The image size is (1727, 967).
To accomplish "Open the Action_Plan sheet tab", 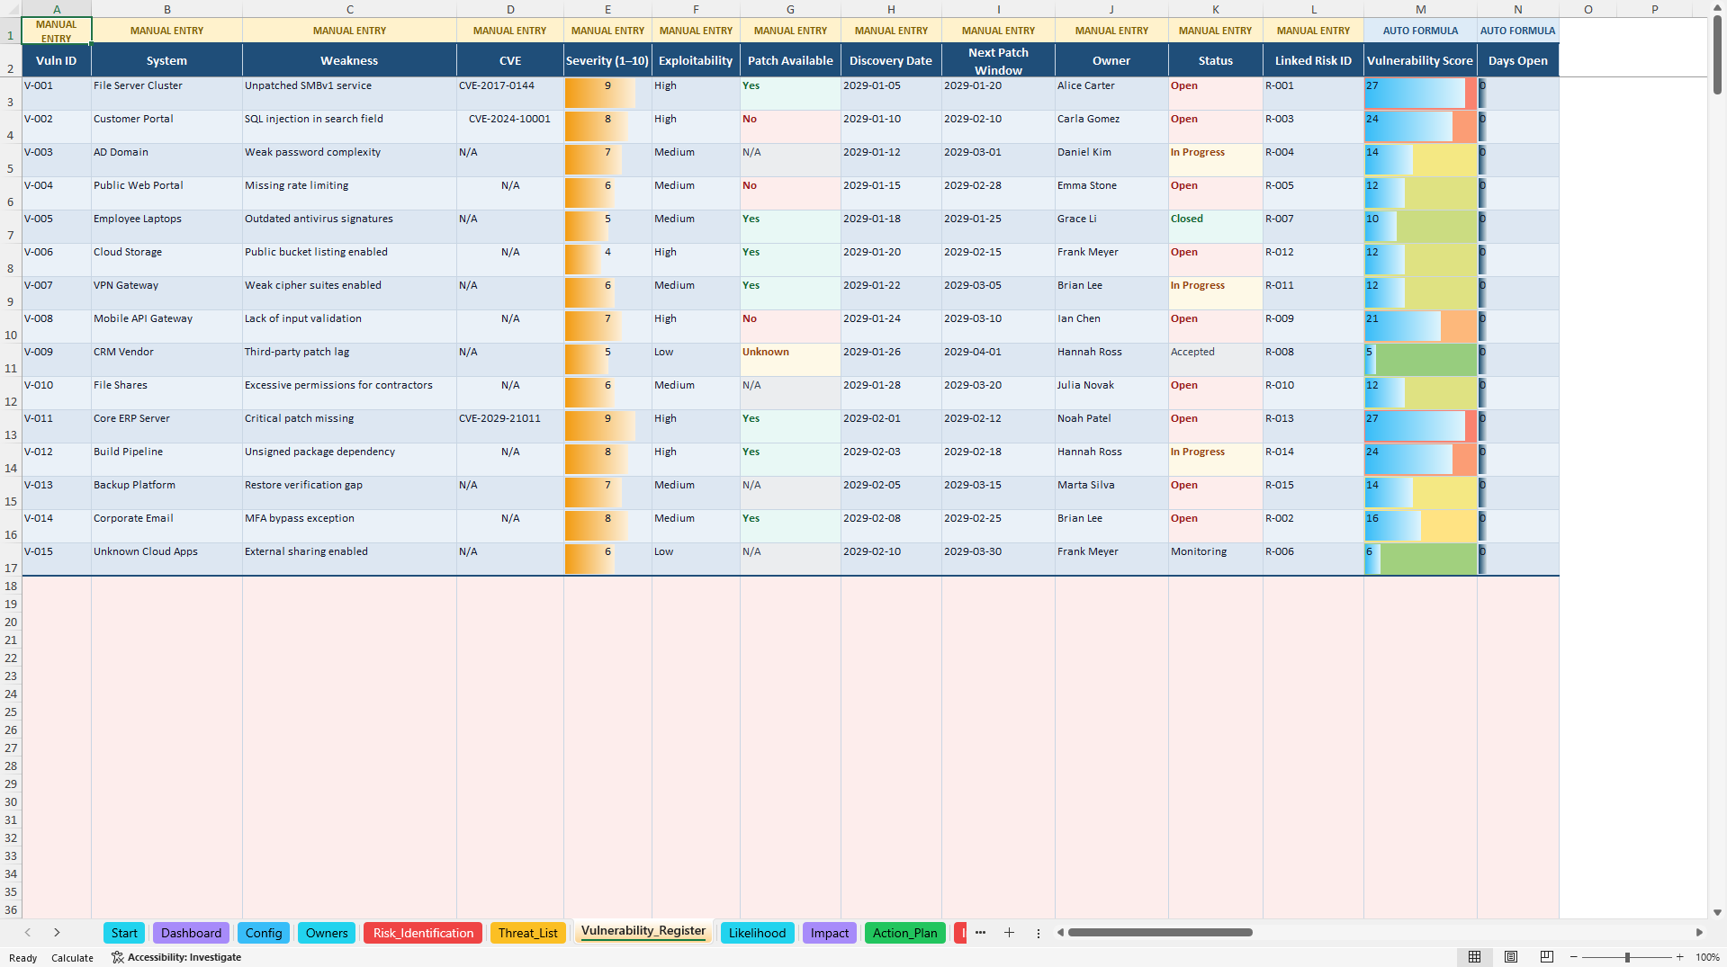I will (x=904, y=933).
